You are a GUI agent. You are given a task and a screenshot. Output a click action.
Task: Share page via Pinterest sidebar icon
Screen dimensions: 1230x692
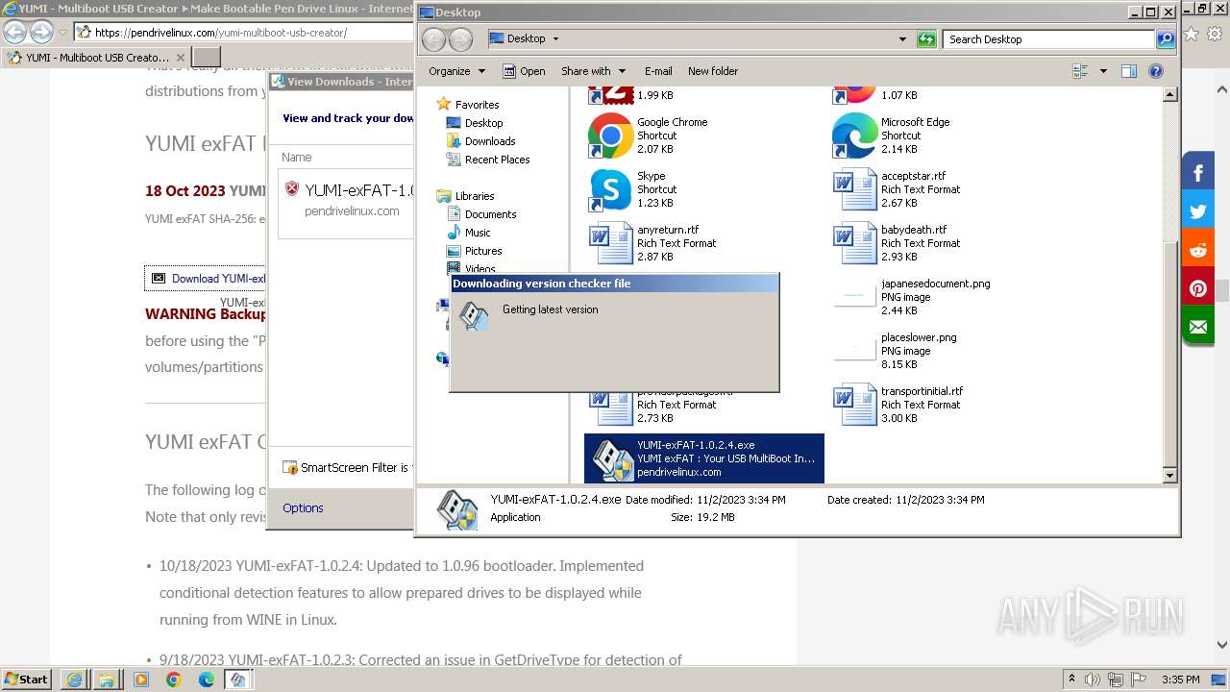point(1198,288)
